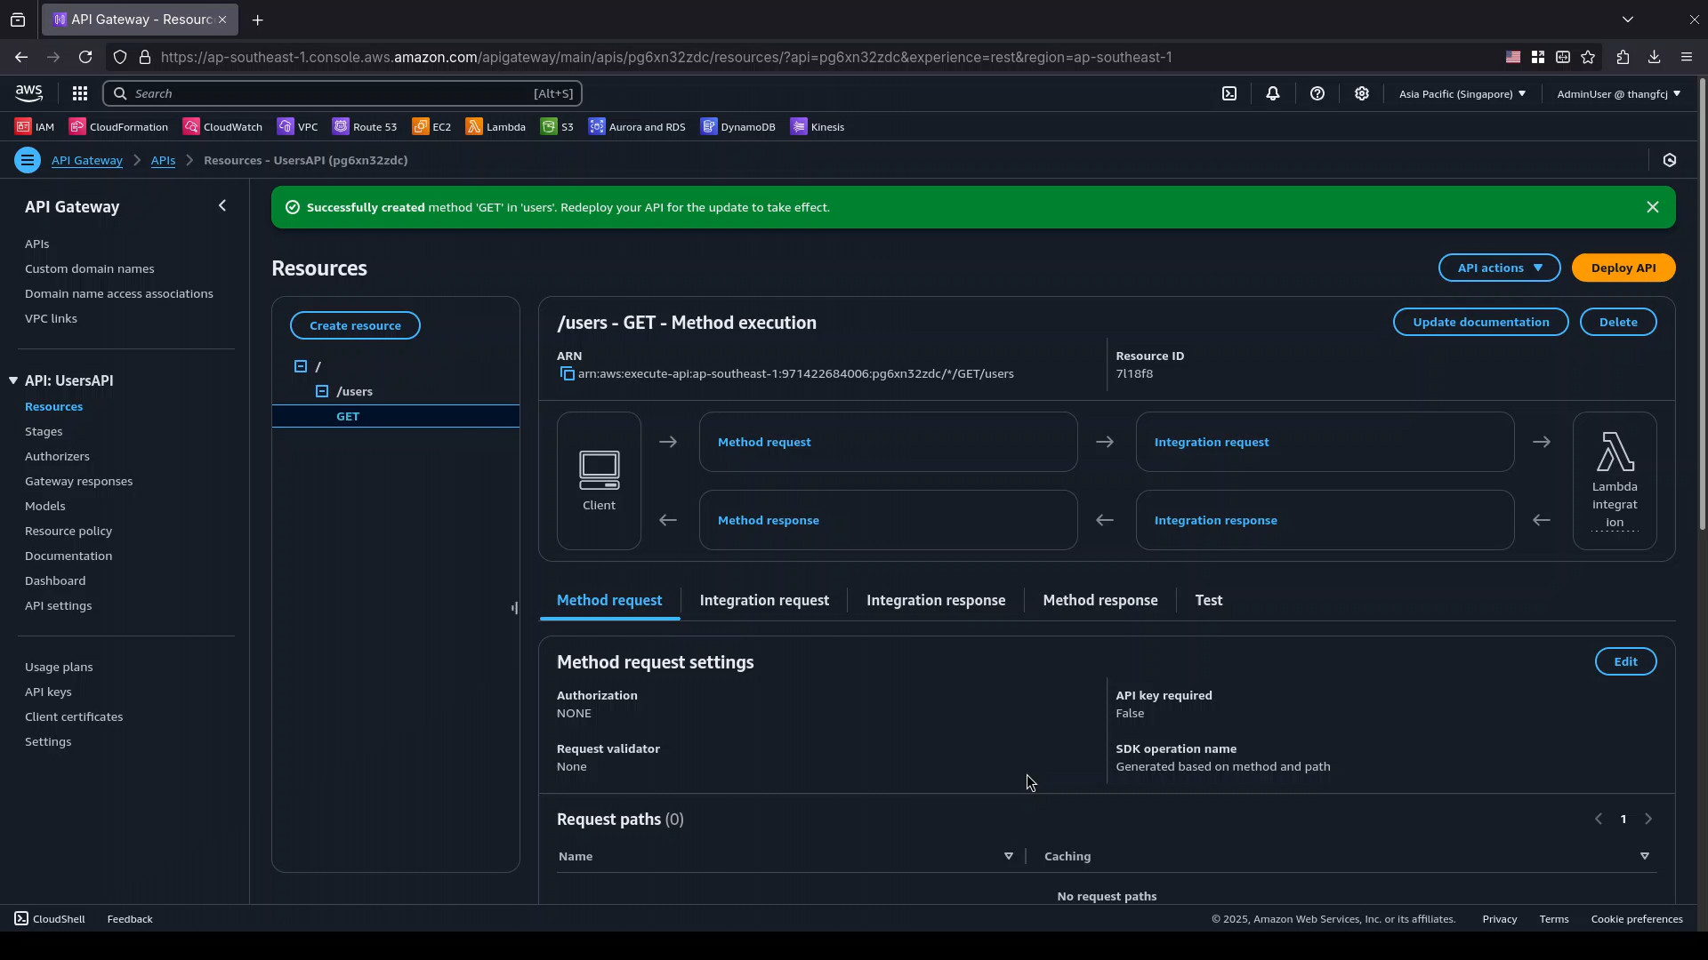The height and width of the screenshot is (960, 1708).
Task: Click the resources panel resize handle
Action: click(515, 608)
